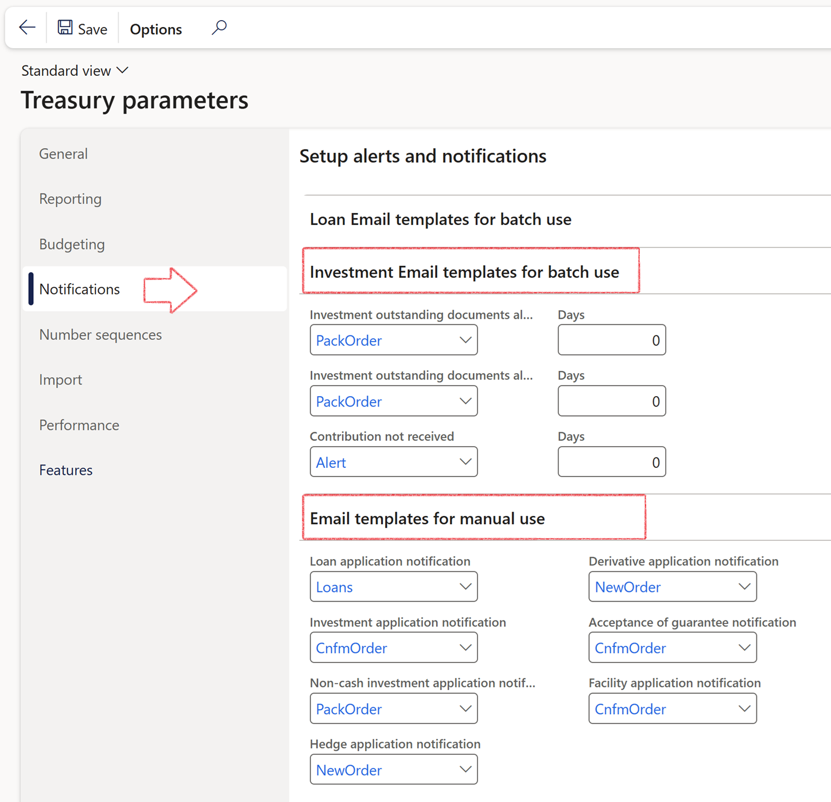Image resolution: width=831 pixels, height=802 pixels.
Task: Open Loan application notification dropdown arrow
Action: [x=465, y=587]
